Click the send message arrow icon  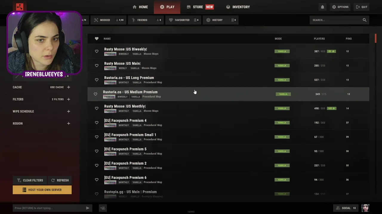pos(87,208)
